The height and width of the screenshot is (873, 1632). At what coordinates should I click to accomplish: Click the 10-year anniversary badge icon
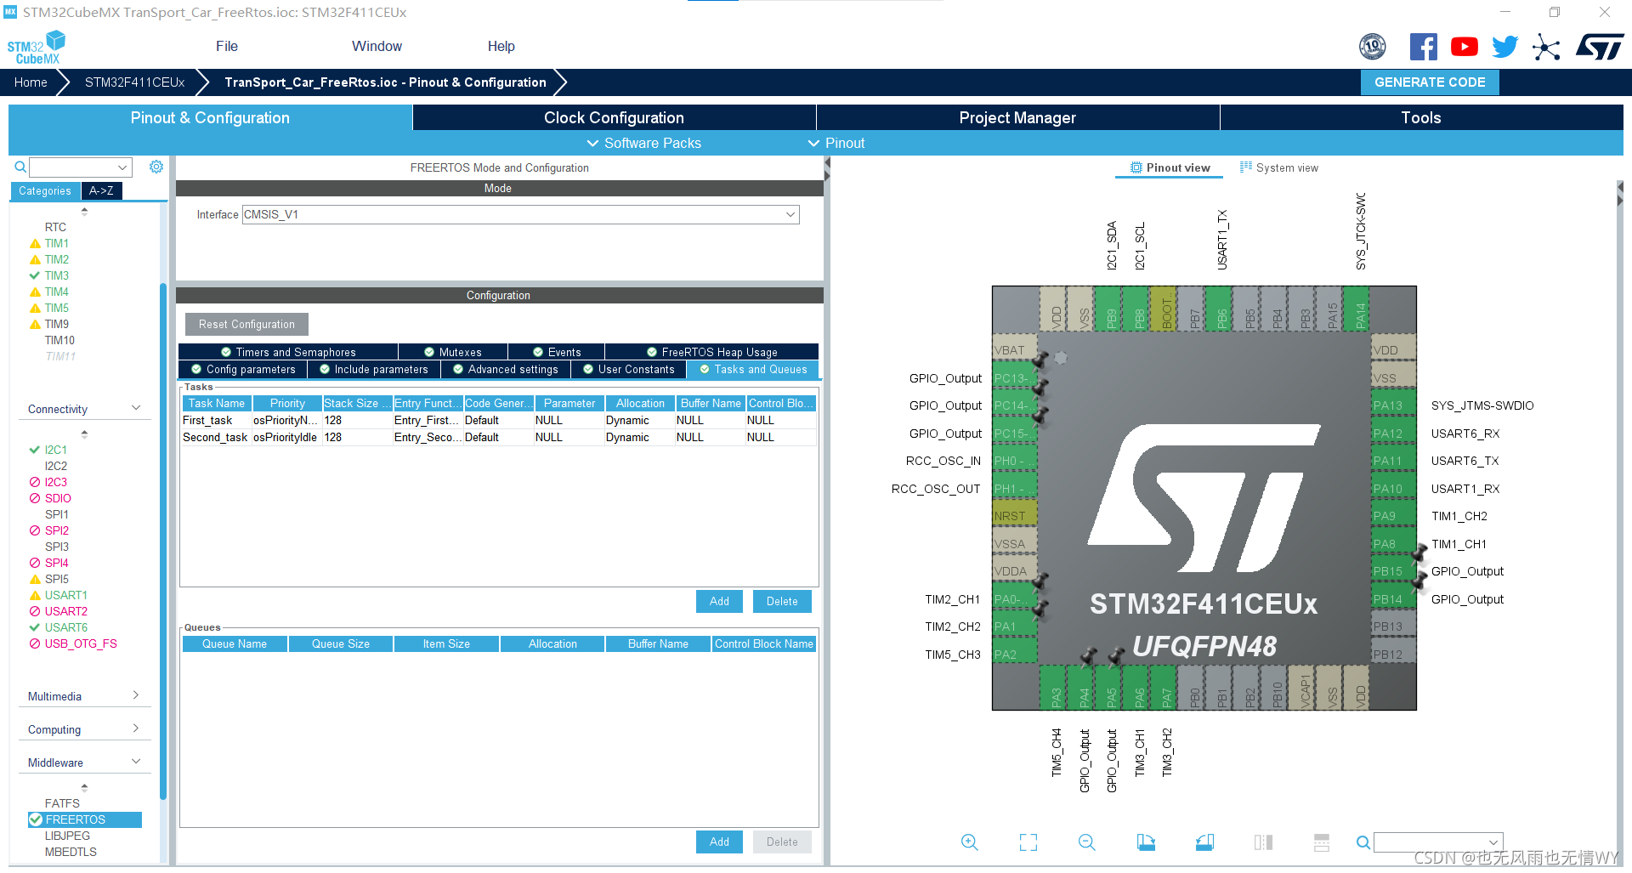[x=1373, y=47]
